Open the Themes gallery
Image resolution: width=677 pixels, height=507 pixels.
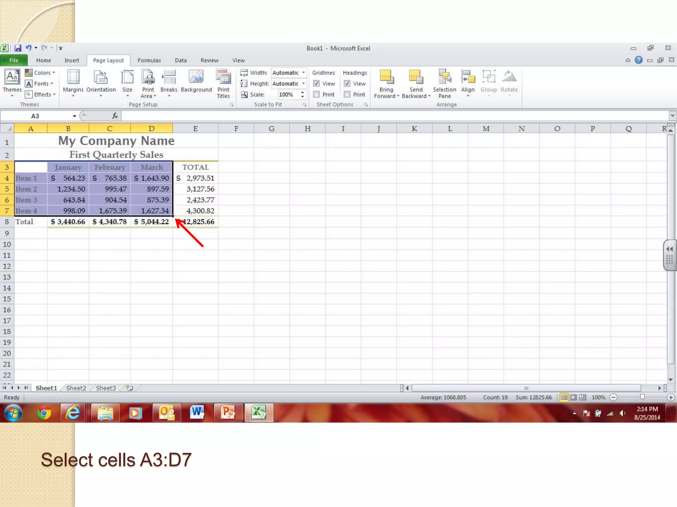point(12,83)
